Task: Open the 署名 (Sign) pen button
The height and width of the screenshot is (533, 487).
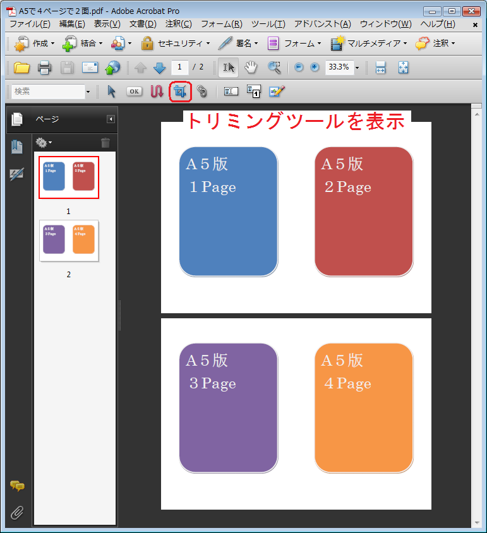Action: click(238, 44)
